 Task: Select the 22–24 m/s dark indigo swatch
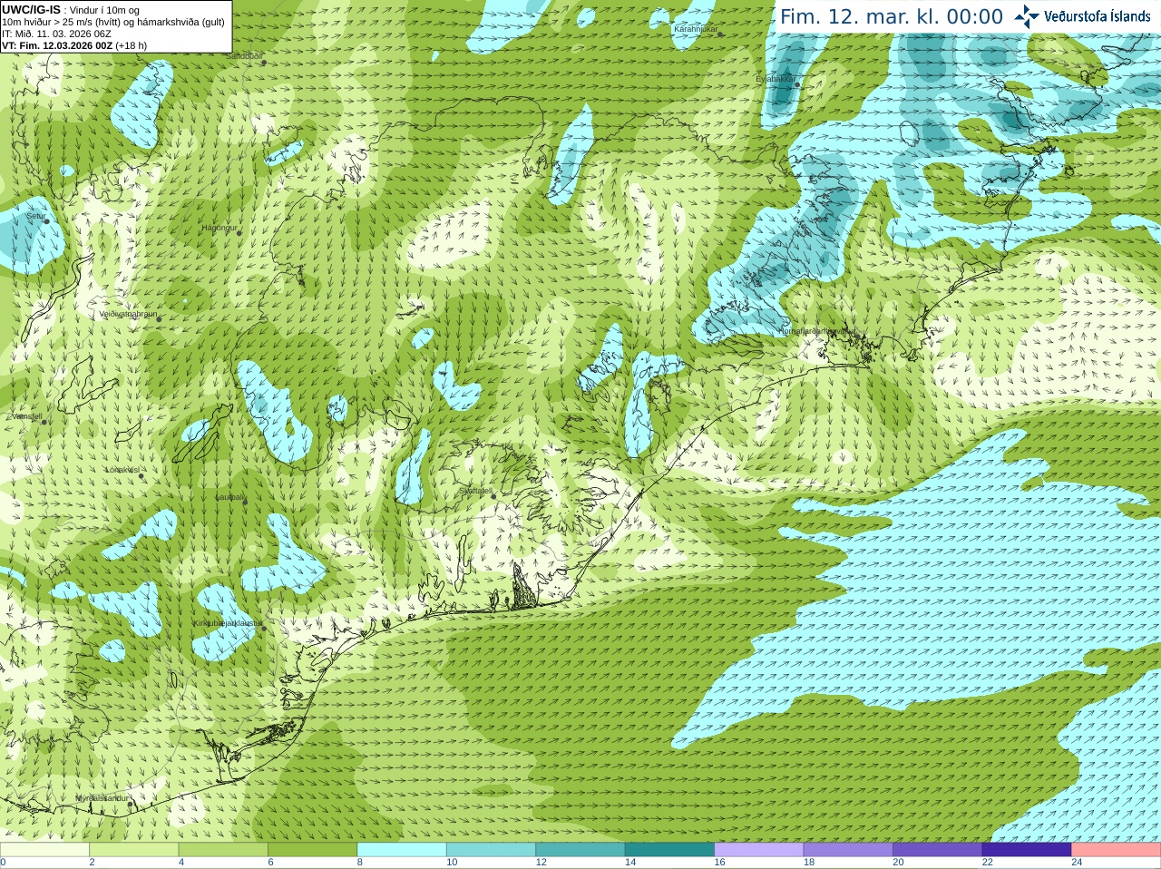click(1027, 850)
